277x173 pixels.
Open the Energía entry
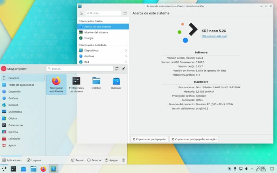pyautogui.click(x=103, y=38)
